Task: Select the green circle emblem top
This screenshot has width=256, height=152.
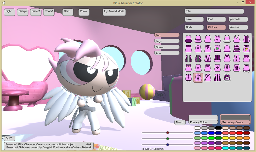Action: 217,48
